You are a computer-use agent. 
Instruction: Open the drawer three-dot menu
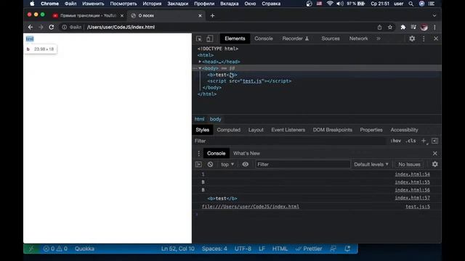tap(198, 153)
